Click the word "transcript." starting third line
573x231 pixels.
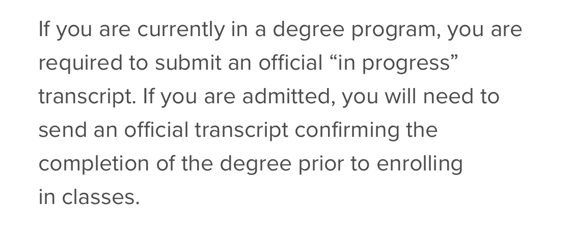(87, 97)
